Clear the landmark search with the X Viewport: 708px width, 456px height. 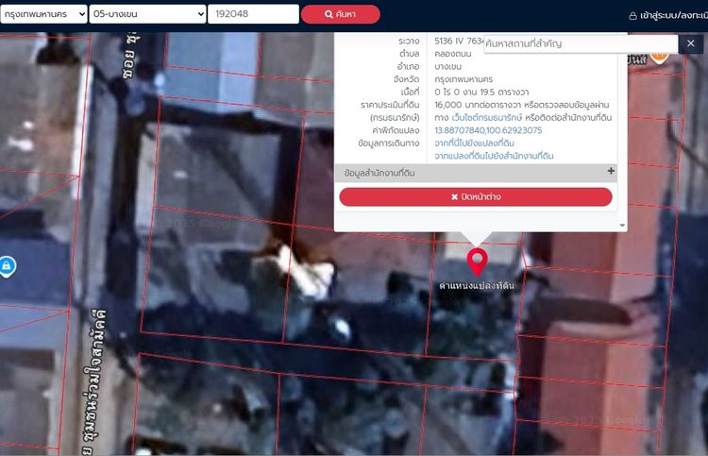click(689, 43)
